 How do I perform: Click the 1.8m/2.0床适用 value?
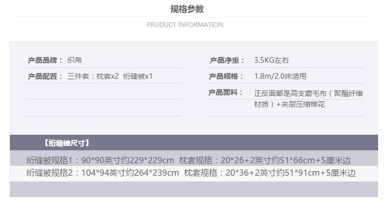[x=280, y=76]
